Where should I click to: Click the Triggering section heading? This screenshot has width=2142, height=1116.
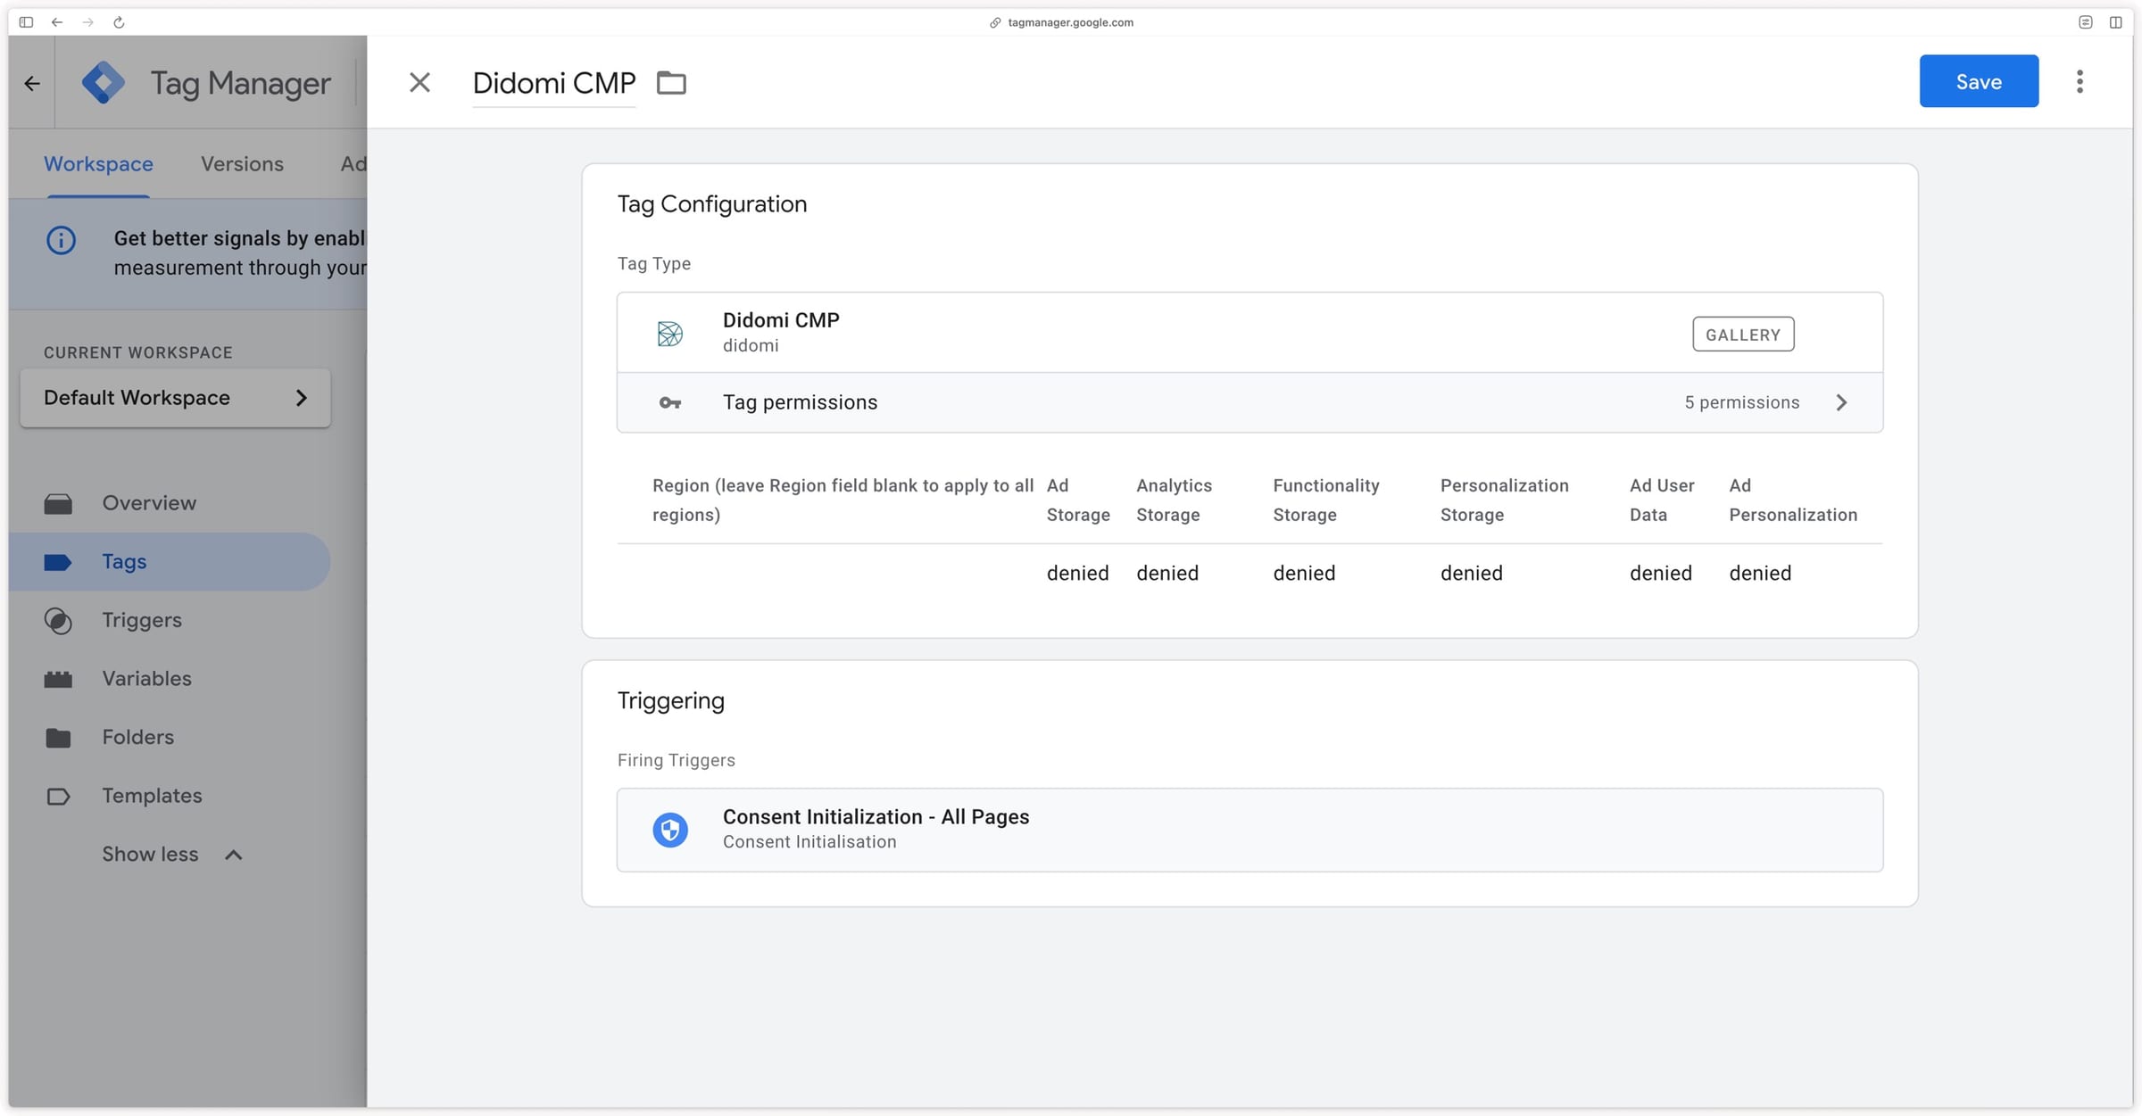click(671, 701)
